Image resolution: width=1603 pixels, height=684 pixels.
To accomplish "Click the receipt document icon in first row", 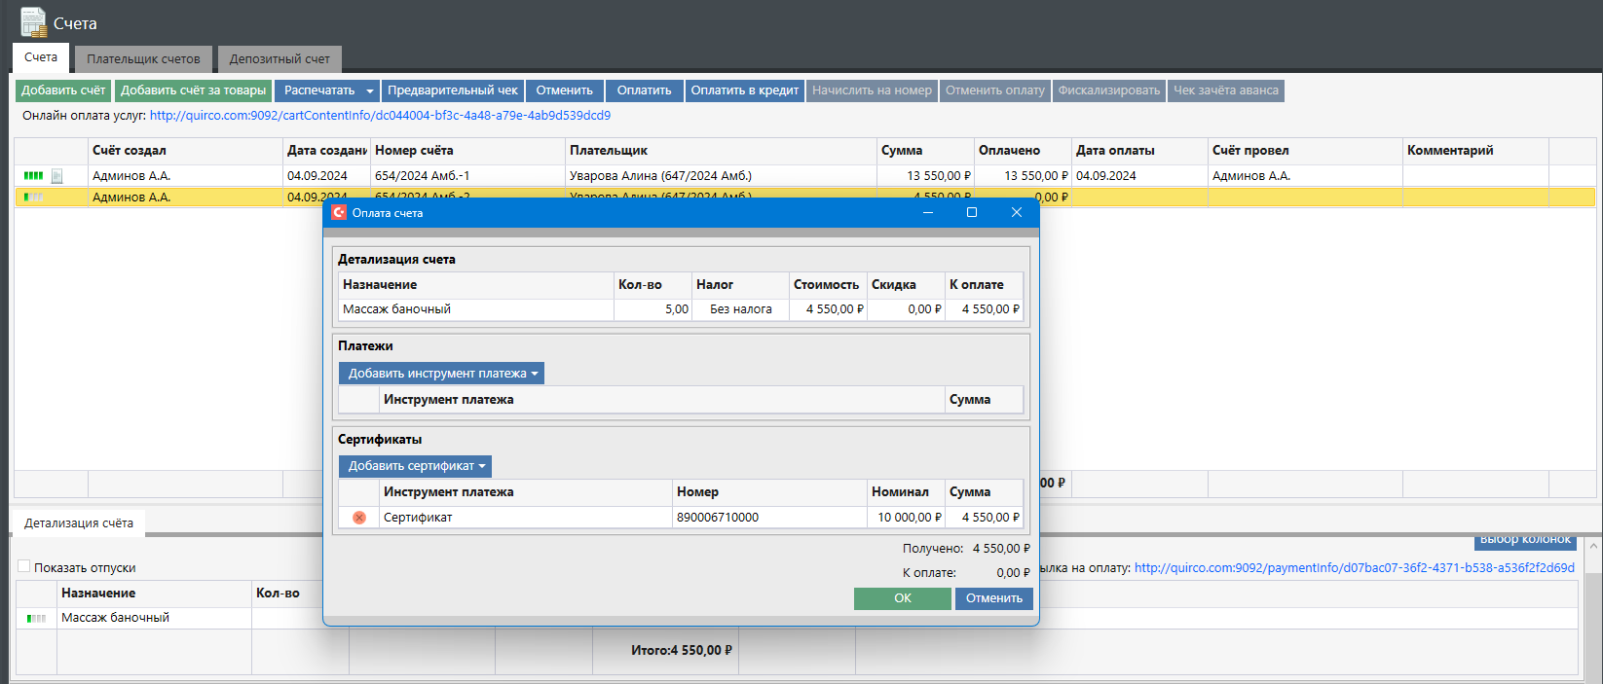I will pos(57,176).
